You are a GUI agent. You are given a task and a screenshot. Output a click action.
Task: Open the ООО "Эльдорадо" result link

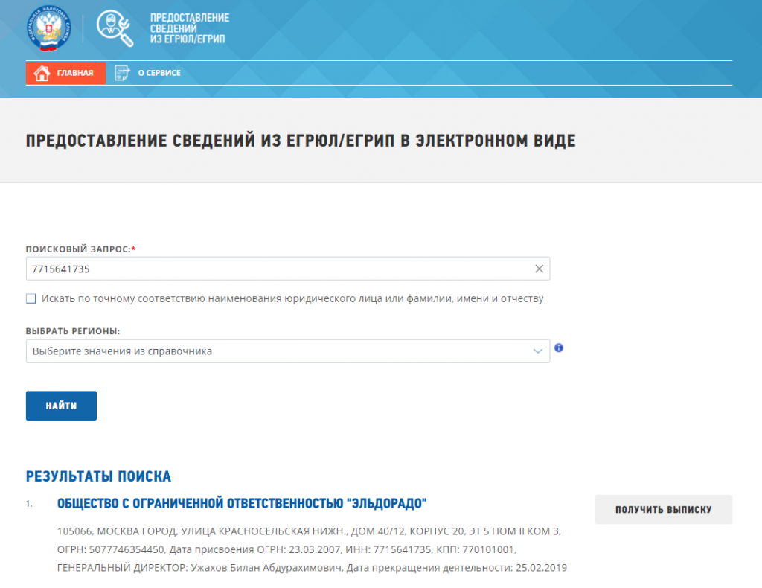(x=242, y=503)
